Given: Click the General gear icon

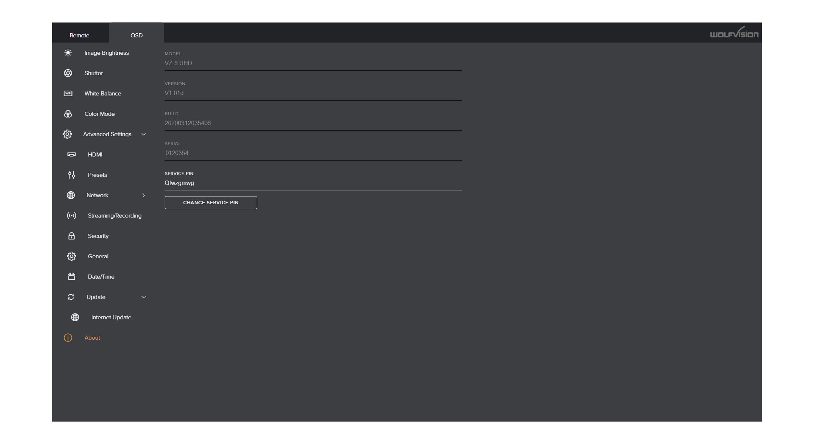Looking at the screenshot, I should 71,256.
